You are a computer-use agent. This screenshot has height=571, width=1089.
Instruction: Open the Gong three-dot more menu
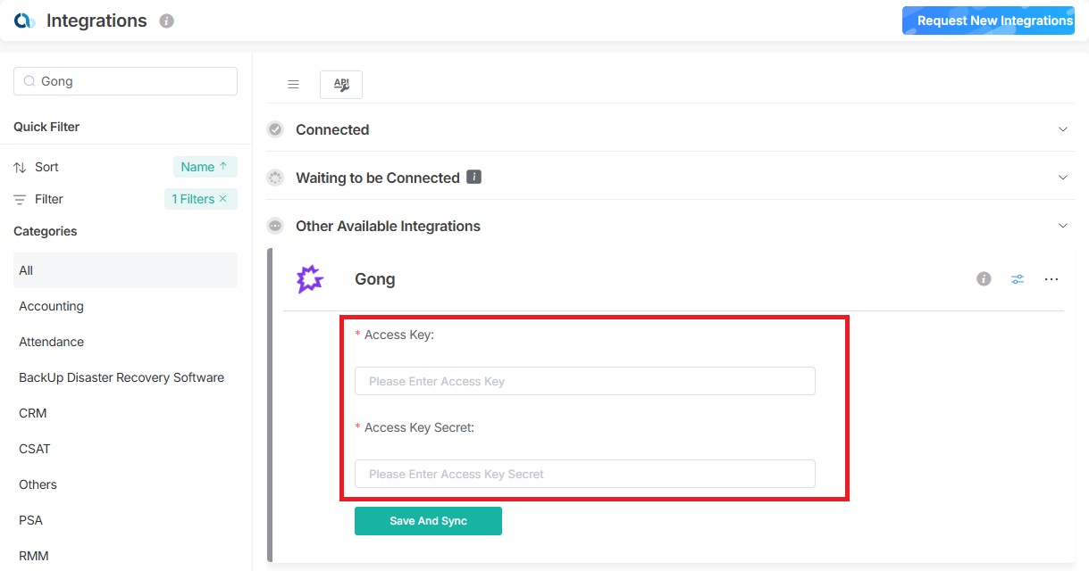[1051, 279]
